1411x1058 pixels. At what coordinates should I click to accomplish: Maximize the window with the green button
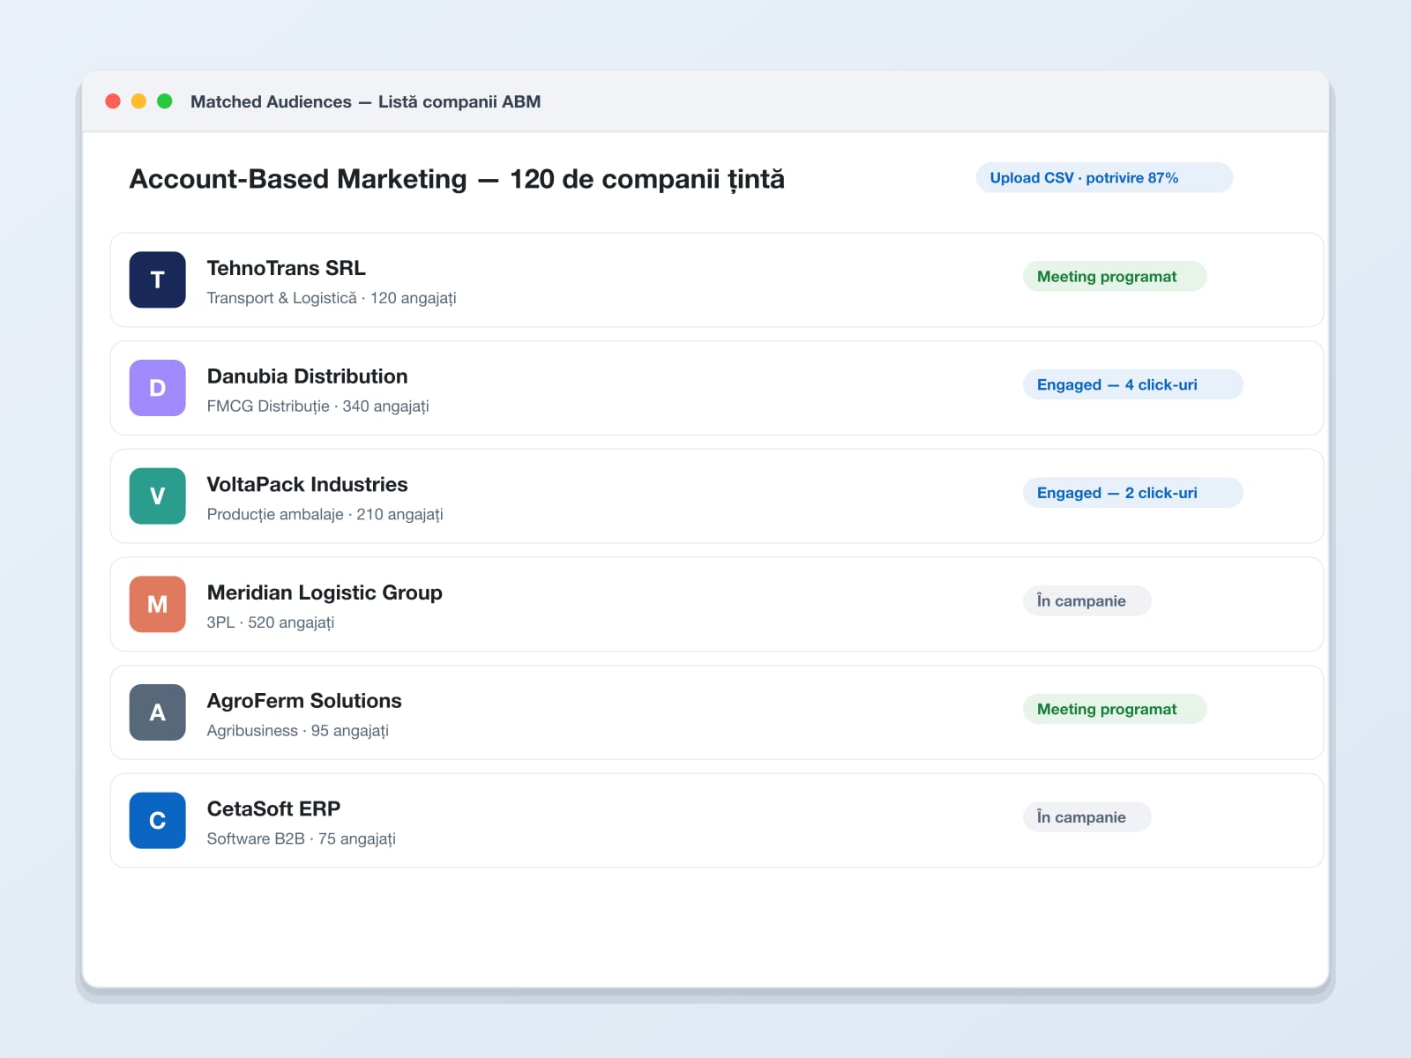coord(164,101)
